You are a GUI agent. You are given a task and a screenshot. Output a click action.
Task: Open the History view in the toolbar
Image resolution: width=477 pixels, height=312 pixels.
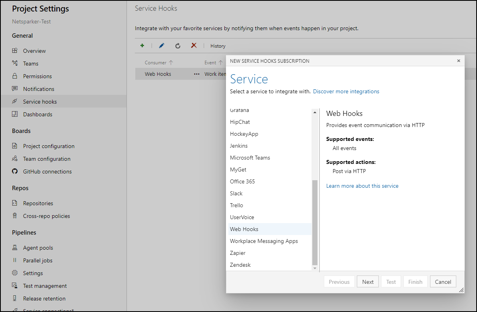218,46
